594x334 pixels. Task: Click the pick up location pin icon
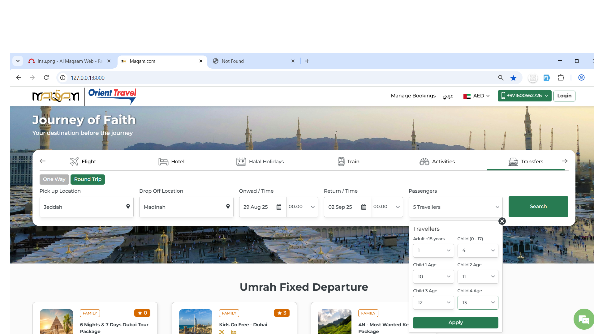point(128,207)
